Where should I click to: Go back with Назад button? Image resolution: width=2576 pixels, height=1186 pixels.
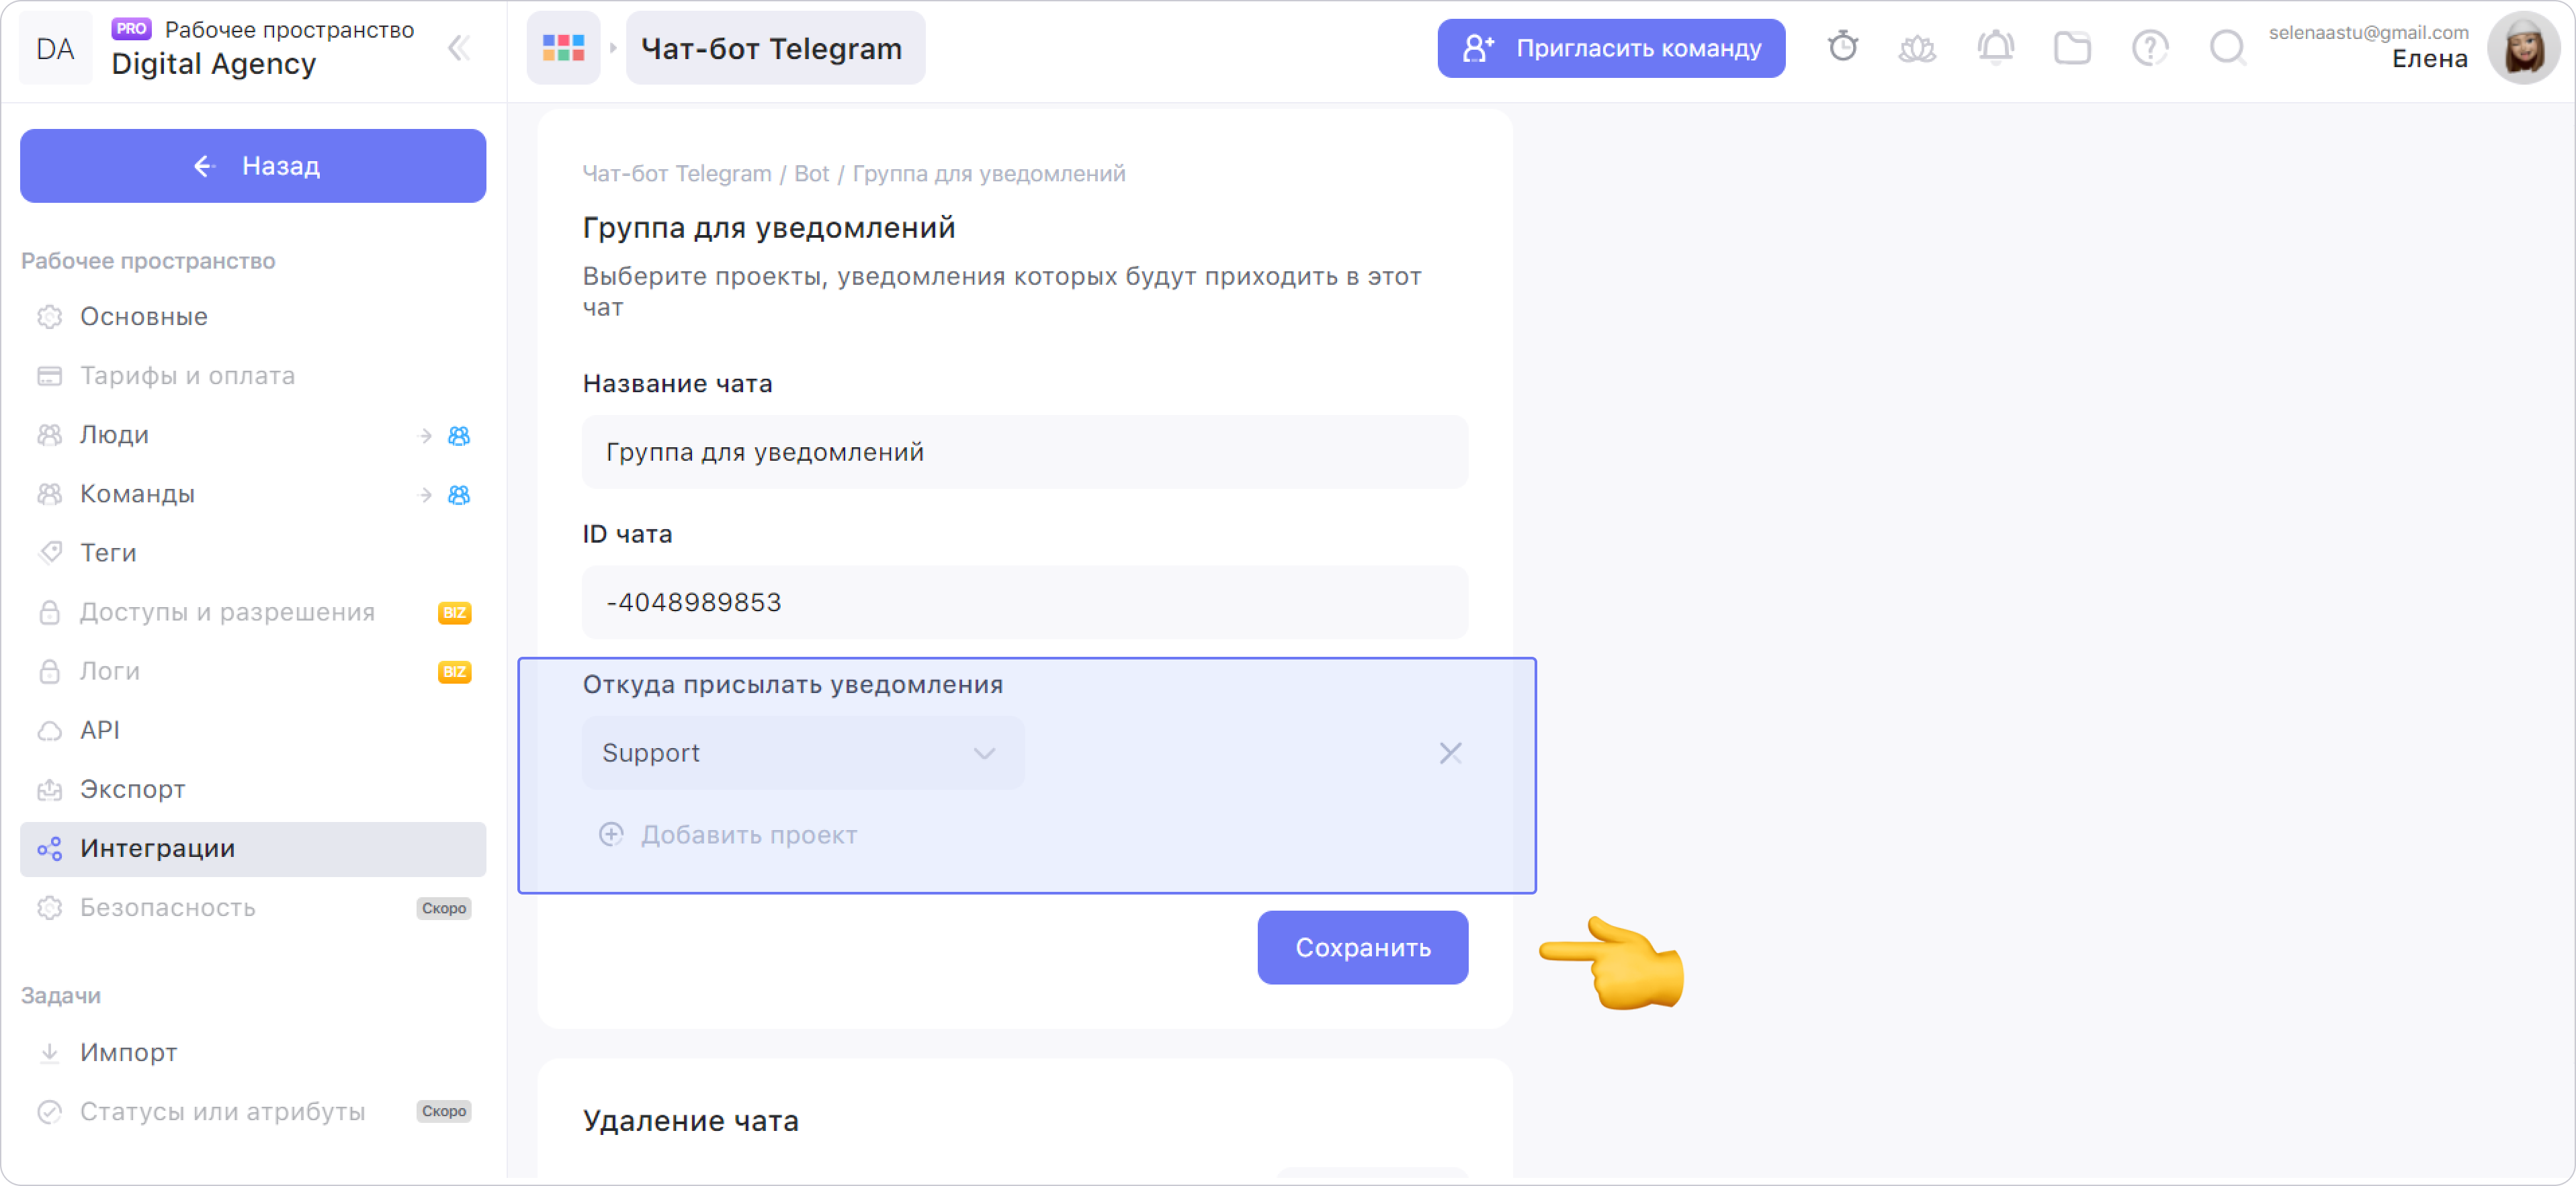click(253, 166)
